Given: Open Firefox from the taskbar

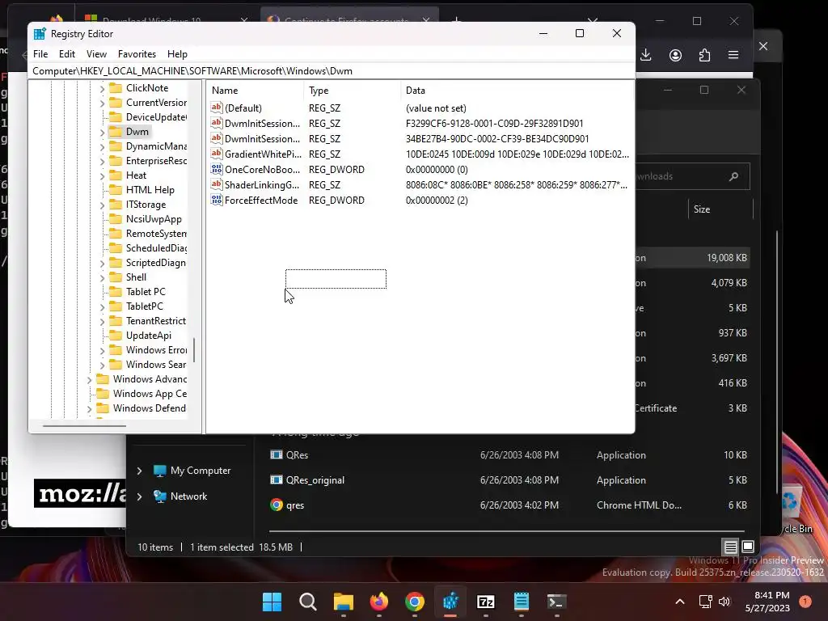Looking at the screenshot, I should coord(379,602).
